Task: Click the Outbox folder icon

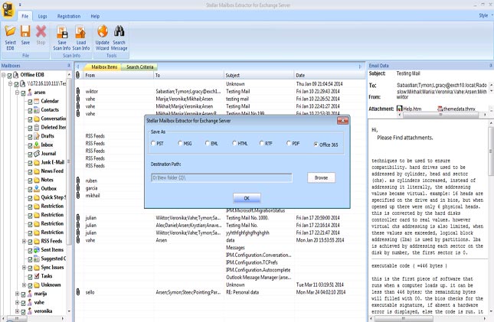Action: pos(37,189)
